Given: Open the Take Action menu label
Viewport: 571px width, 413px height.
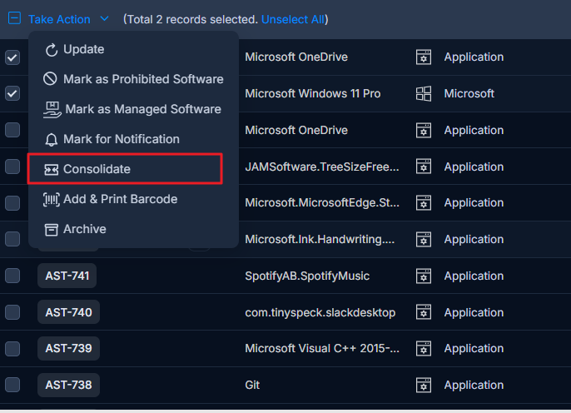Looking at the screenshot, I should point(59,19).
